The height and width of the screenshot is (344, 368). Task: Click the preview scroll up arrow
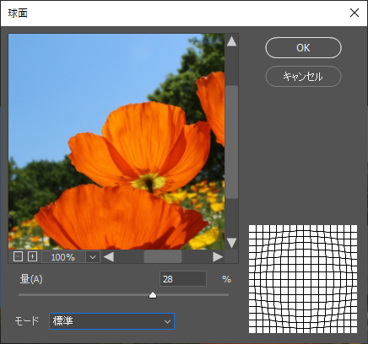(x=231, y=41)
